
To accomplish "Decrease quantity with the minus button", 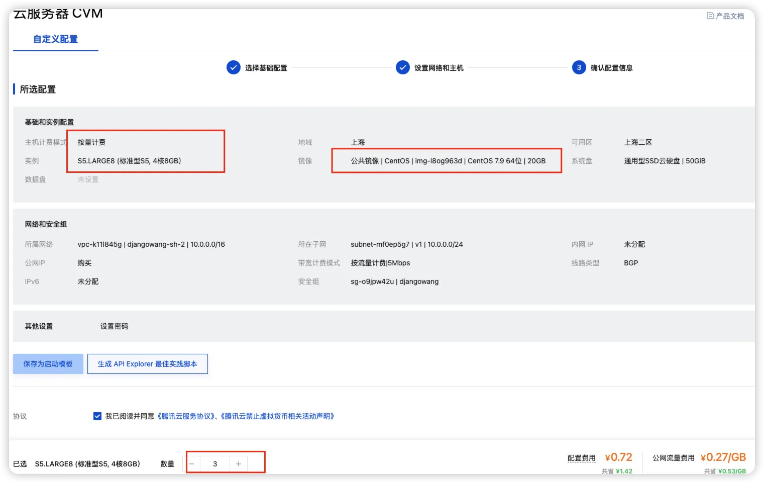I will pos(191,464).
